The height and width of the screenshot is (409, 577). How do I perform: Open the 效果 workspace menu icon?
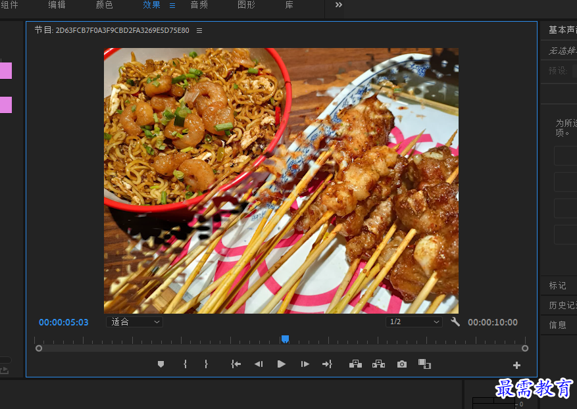(x=172, y=5)
